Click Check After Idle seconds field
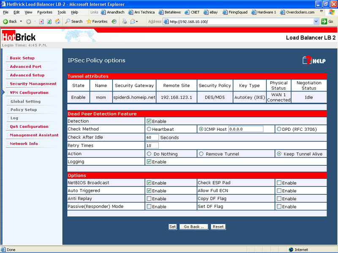Screen dimensions: 338x253 pyautogui.click(x=152, y=137)
